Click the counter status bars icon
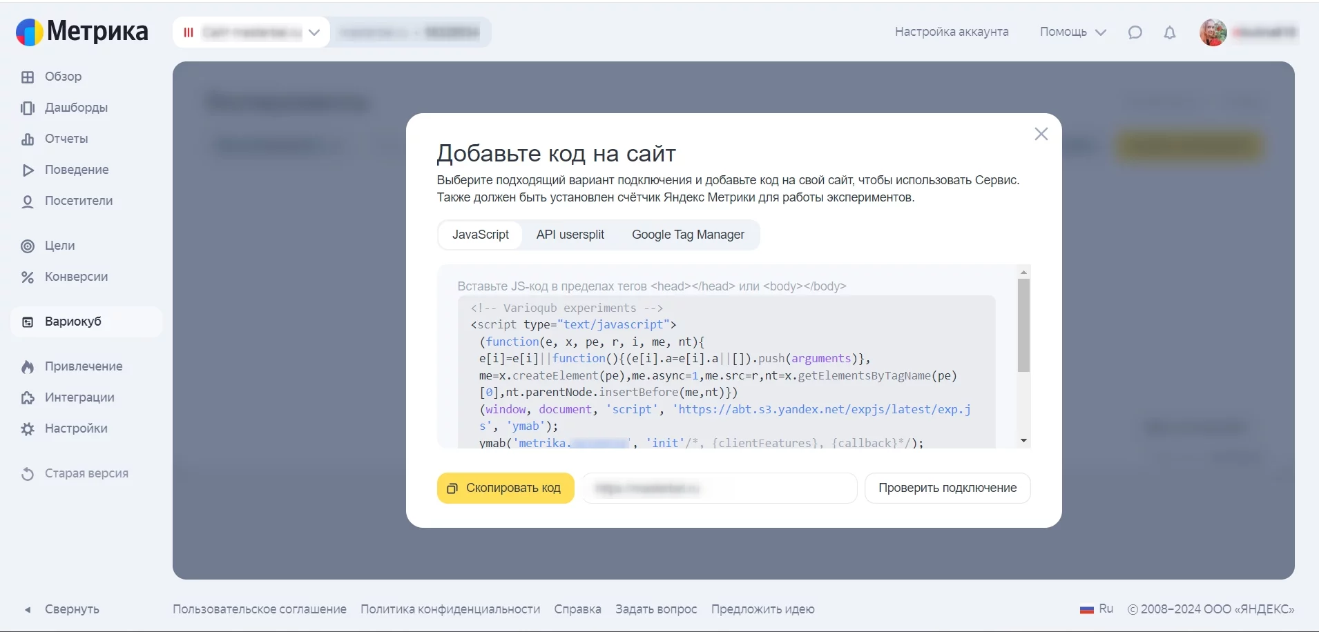 click(x=188, y=32)
